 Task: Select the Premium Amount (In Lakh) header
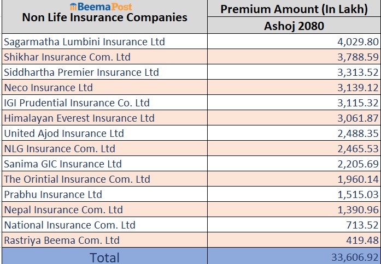tap(294, 9)
